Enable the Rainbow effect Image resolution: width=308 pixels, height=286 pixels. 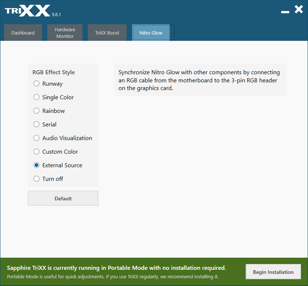[49, 111]
